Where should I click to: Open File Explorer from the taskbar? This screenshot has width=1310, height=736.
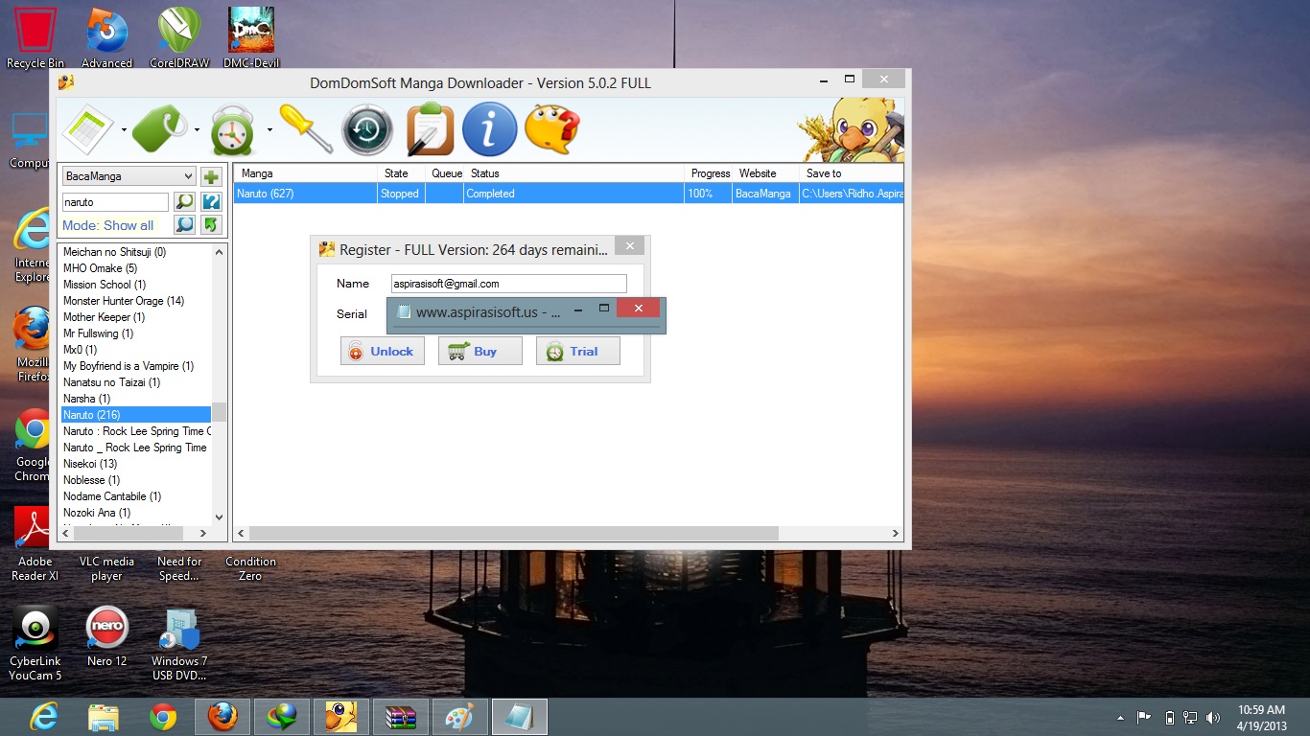(x=103, y=717)
